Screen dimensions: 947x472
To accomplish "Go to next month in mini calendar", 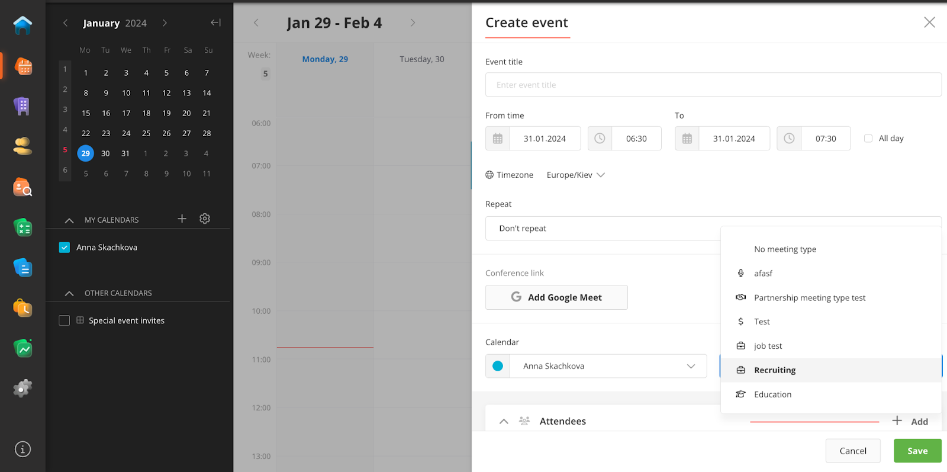I will [165, 23].
